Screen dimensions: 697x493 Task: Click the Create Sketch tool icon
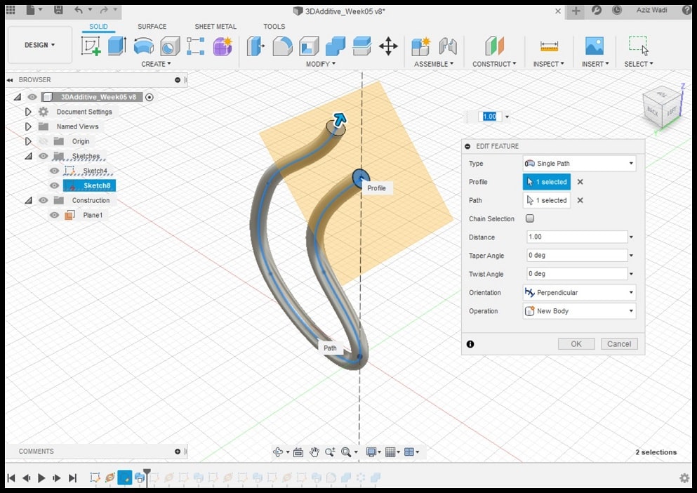coord(91,46)
